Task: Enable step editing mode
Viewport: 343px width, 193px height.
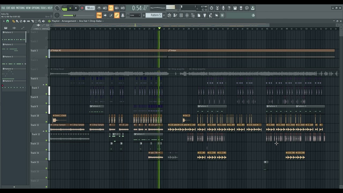Action: [x=111, y=15]
